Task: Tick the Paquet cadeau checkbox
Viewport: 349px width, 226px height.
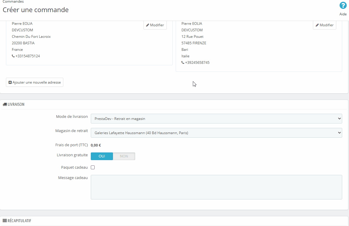Action: click(x=93, y=167)
